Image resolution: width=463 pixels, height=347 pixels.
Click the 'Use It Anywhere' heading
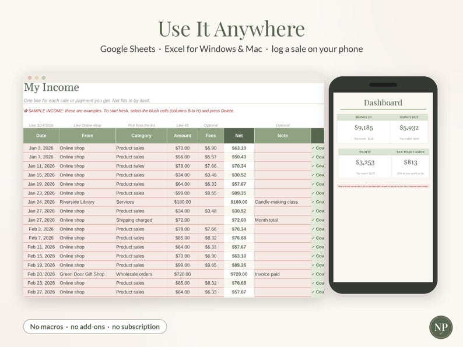(x=232, y=29)
